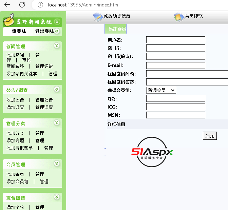Viewport: 228px width, 210px height.
Task: Collapse the 公告/调查 section
Action: (57, 89)
